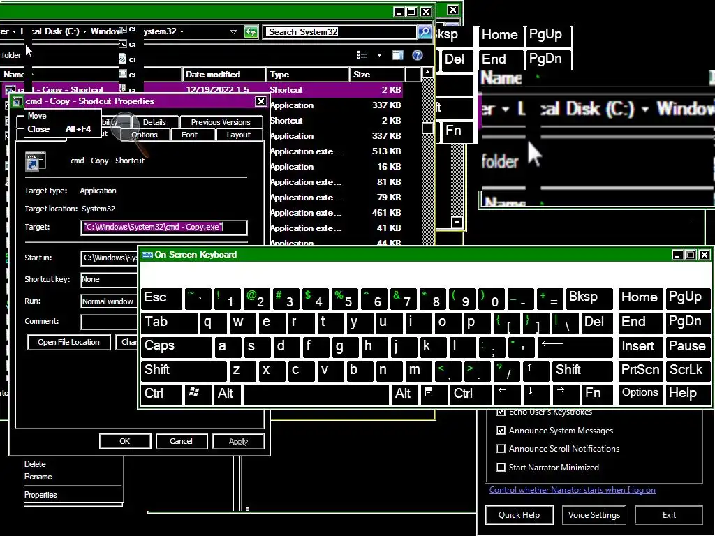Screen dimensions: 715x536
Task: Click the Search System32 input field
Action: coord(340,32)
